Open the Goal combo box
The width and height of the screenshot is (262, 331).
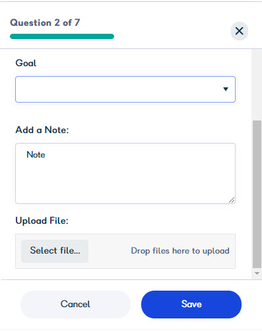[125, 89]
